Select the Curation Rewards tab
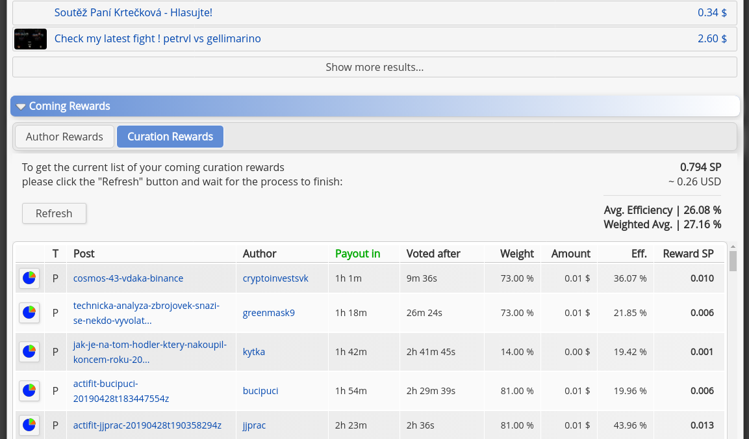The width and height of the screenshot is (749, 439). [170, 137]
